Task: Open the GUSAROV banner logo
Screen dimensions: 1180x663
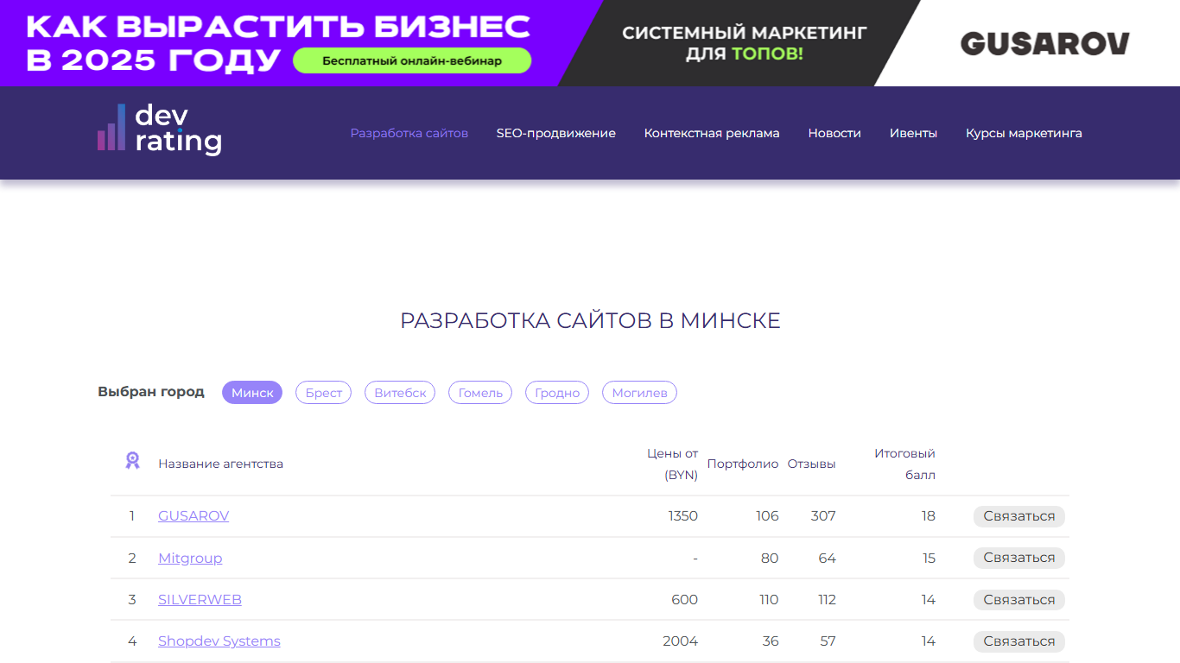Action: (x=1044, y=43)
